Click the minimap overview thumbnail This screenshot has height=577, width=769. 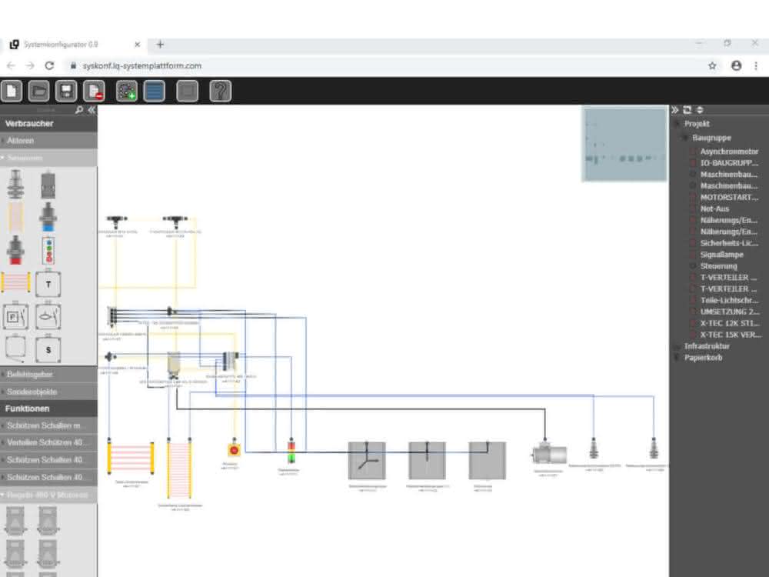coord(624,145)
